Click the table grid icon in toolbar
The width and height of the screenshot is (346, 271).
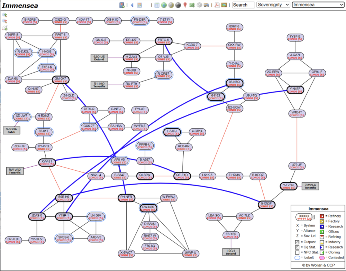click(157, 5)
